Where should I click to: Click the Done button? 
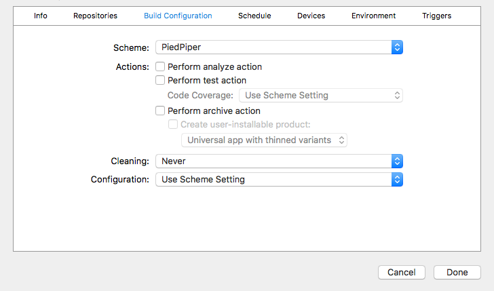pos(457,272)
